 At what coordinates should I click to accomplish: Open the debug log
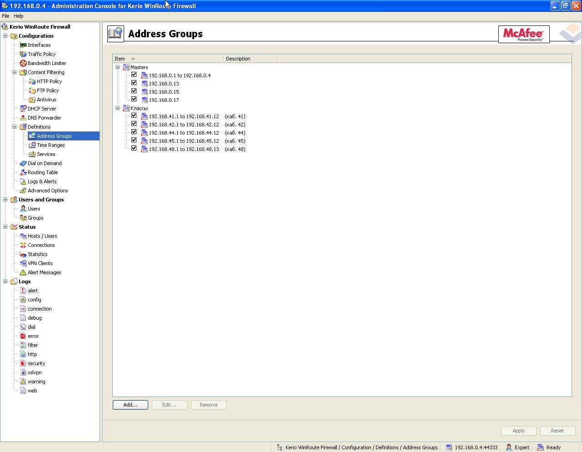[x=35, y=318]
